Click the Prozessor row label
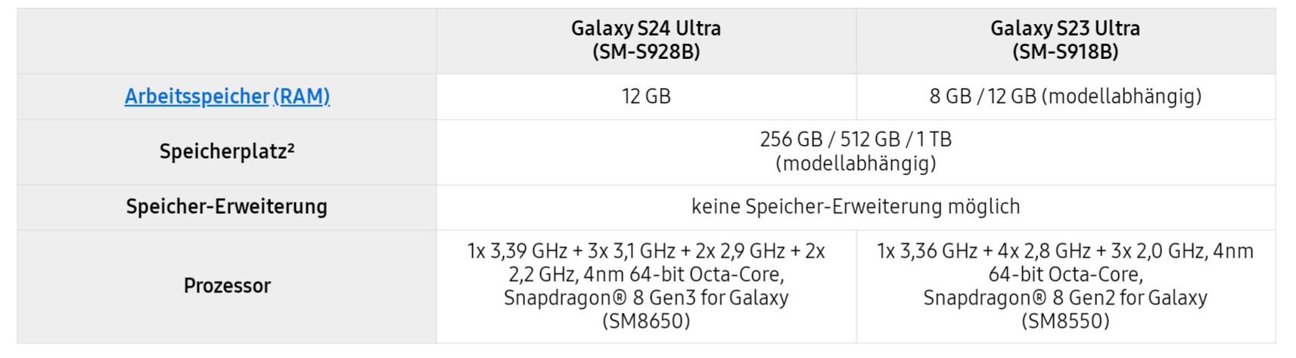Image resolution: width=1296 pixels, height=358 pixels. (227, 286)
